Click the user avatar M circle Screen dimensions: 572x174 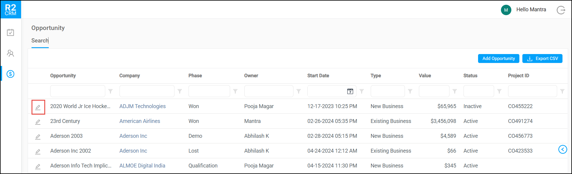pyautogui.click(x=506, y=10)
